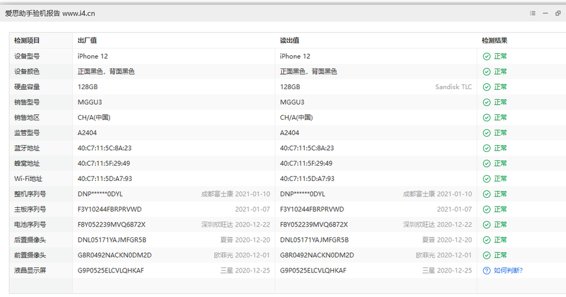Click the green check icon in the 电池序列号 row
The width and height of the screenshot is (566, 297).
pos(487,225)
